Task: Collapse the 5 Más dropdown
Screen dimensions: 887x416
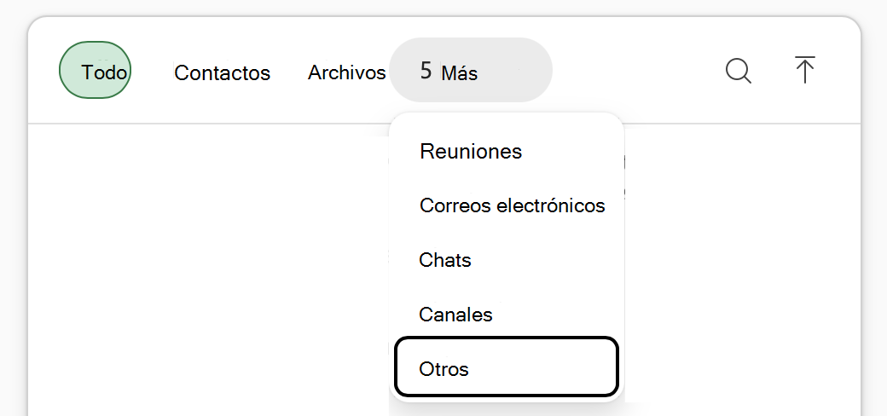Action: point(471,70)
